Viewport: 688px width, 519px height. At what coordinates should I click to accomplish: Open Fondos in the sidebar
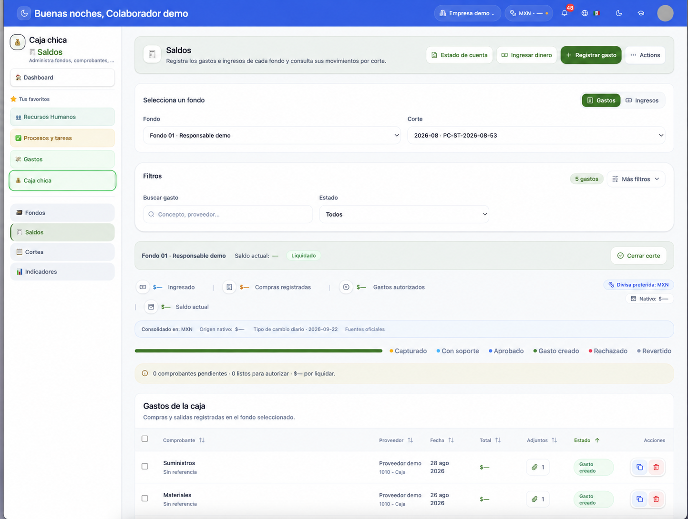[62, 213]
